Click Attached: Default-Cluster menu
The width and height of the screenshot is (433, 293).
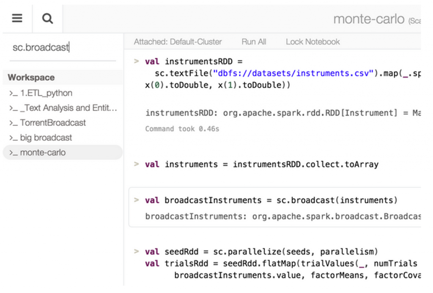pos(178,42)
